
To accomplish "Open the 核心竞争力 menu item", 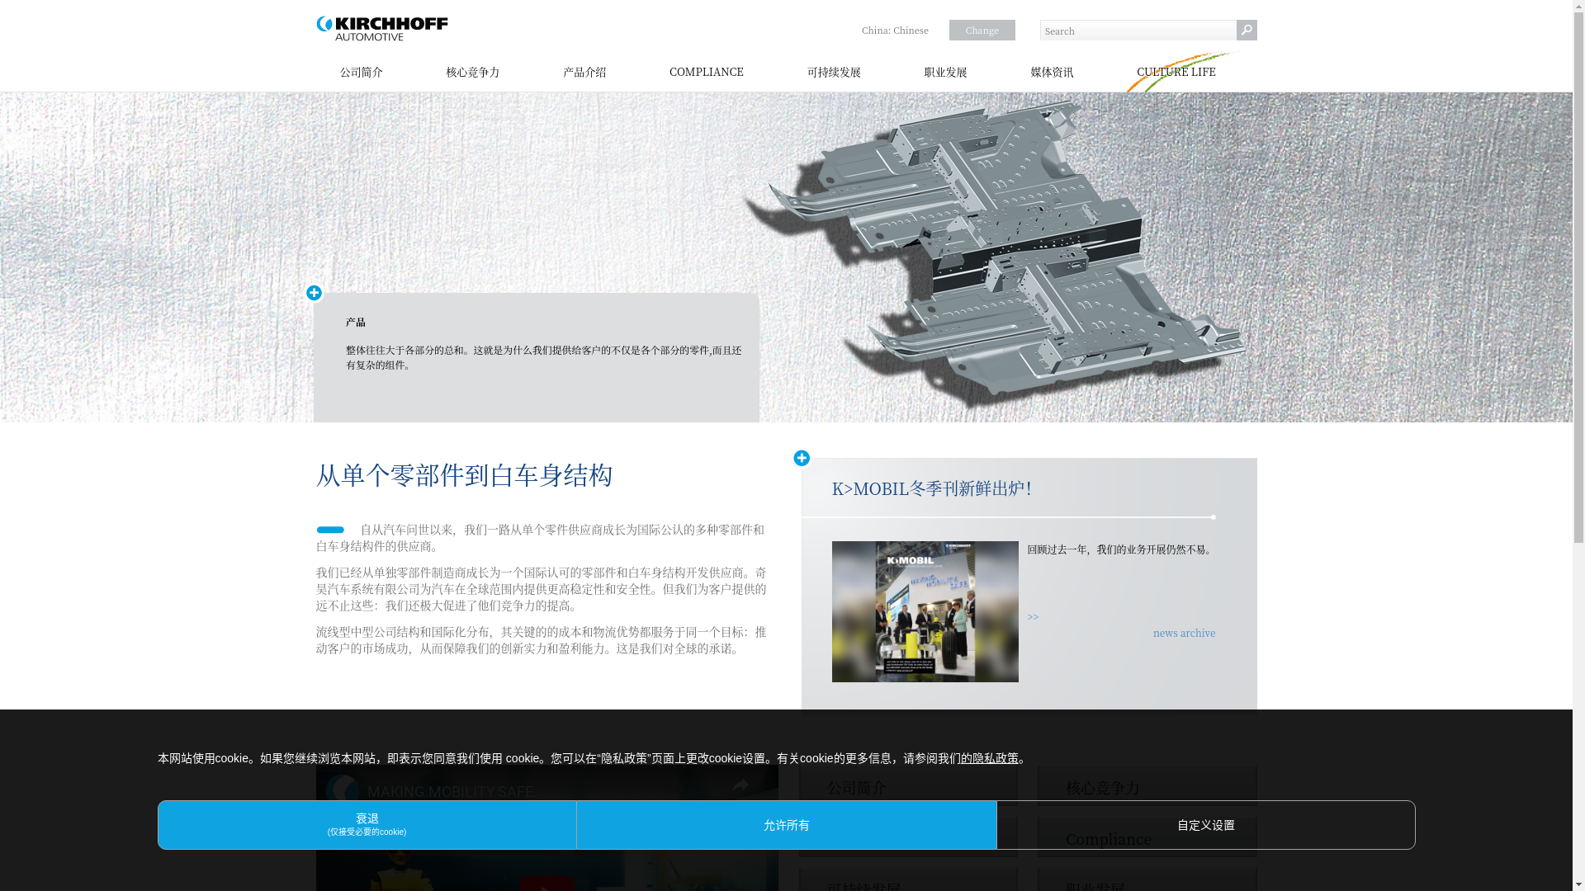I will tap(473, 73).
